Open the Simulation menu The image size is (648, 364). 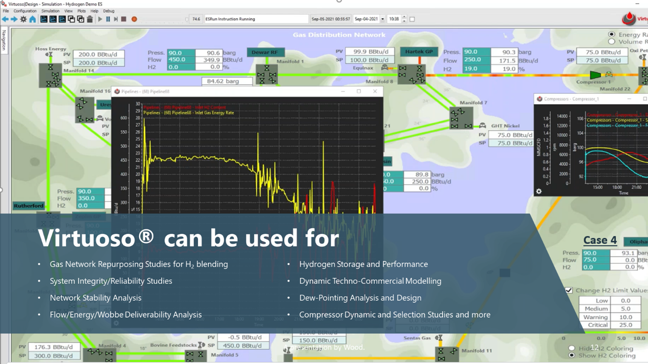(50, 11)
